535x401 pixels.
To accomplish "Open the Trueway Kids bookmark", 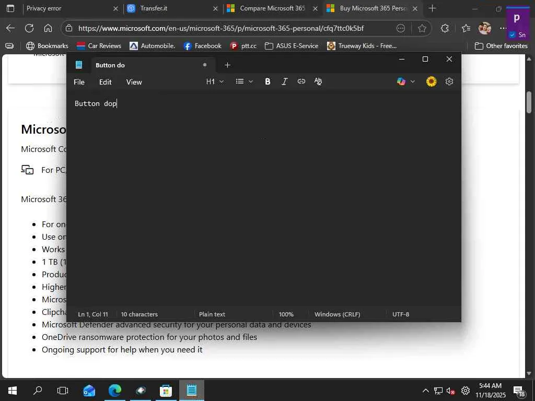I will (362, 46).
